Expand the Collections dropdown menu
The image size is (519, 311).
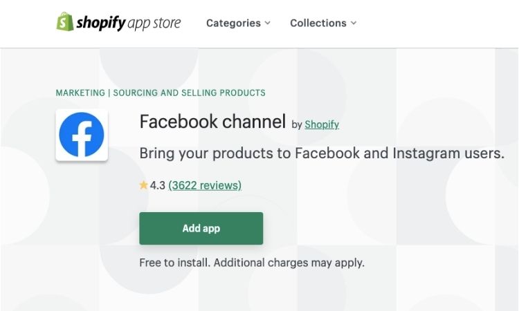point(323,23)
